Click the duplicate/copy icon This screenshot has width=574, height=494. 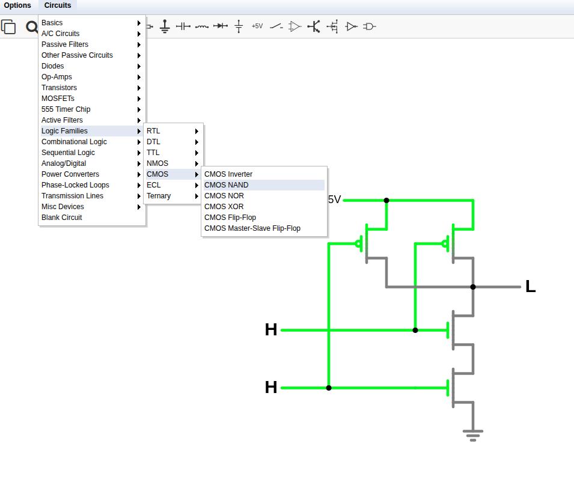click(8, 27)
